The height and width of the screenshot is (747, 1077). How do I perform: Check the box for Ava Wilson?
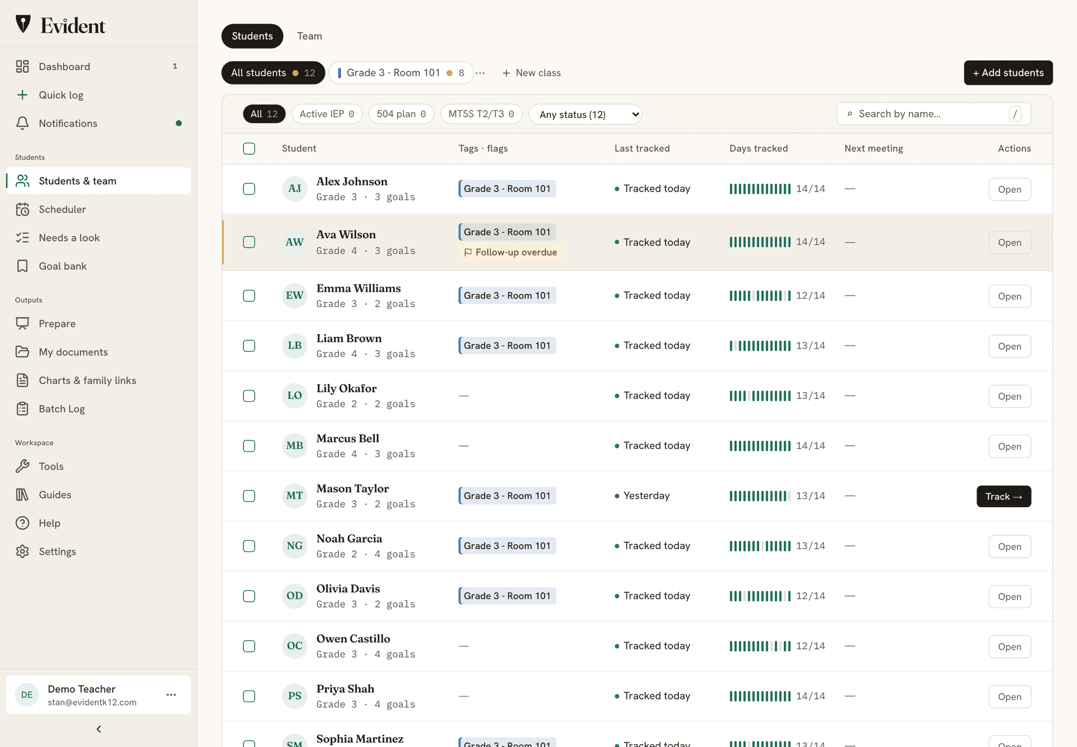point(249,242)
